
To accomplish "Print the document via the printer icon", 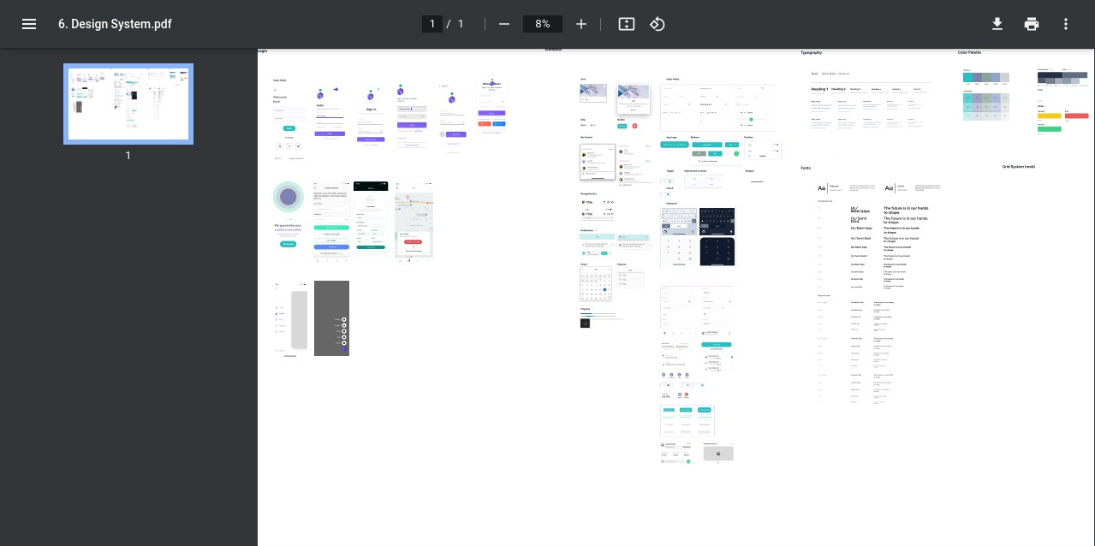I will 1031,24.
